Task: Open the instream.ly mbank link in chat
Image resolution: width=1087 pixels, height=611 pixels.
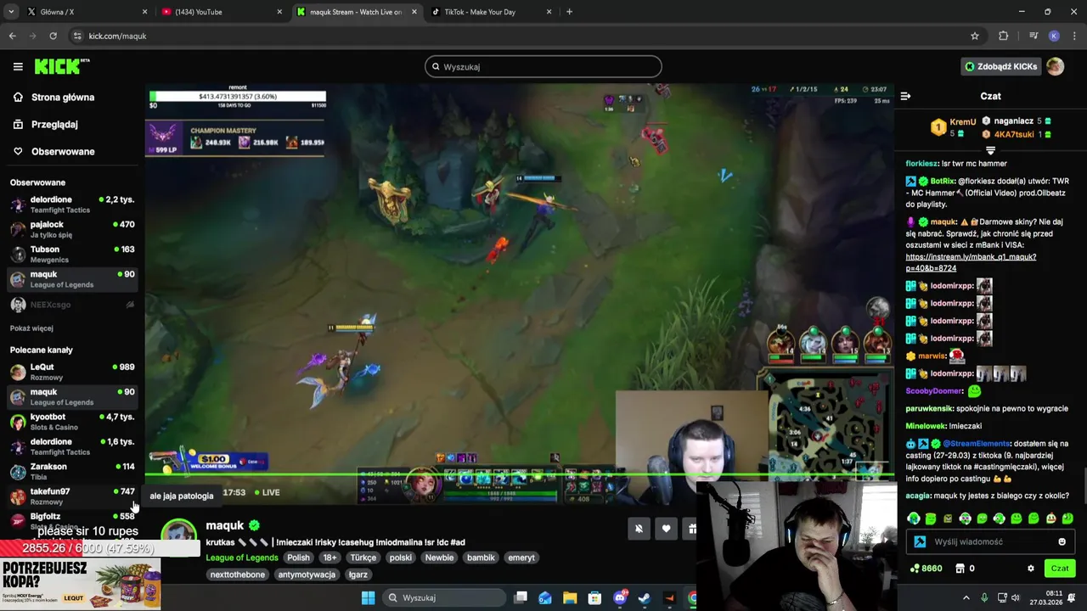Action: click(x=971, y=262)
